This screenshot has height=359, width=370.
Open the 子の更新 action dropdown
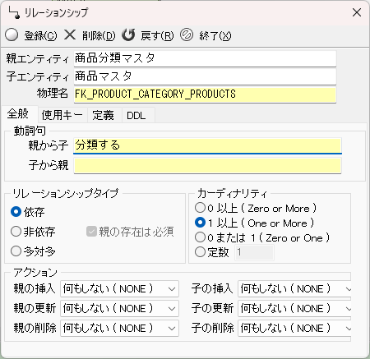294,308
